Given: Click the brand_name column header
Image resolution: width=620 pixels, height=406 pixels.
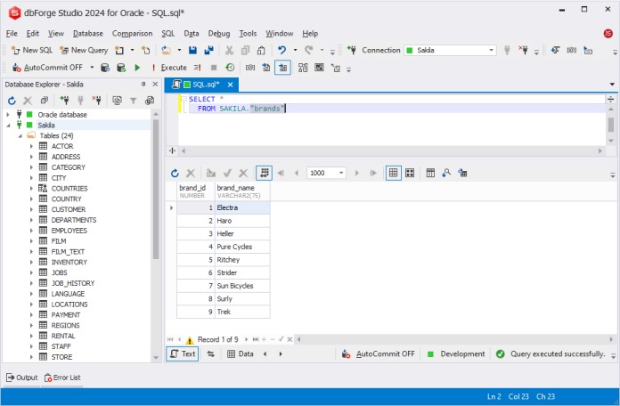Looking at the screenshot, I should [x=242, y=191].
